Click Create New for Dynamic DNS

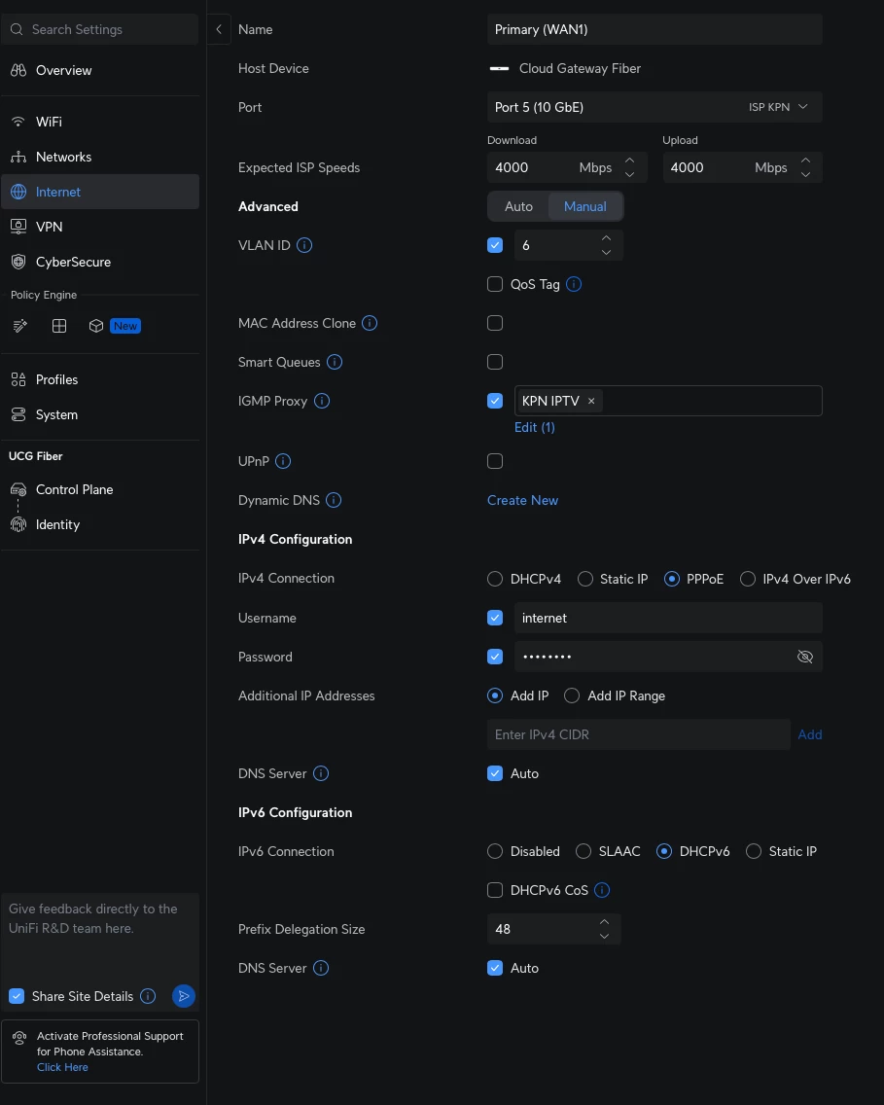tap(522, 500)
